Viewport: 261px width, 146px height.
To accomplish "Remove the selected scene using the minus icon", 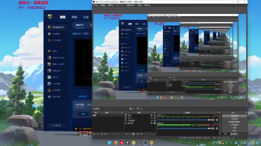I will (98, 134).
